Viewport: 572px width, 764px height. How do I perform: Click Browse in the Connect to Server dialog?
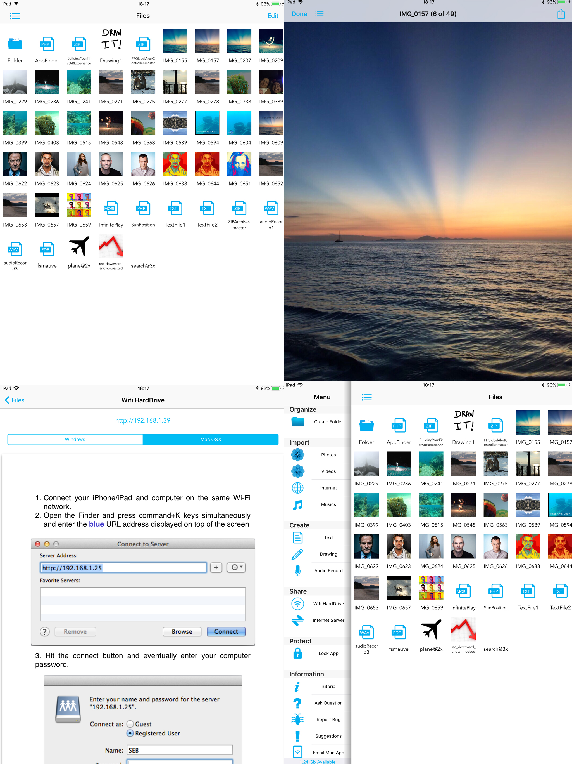click(x=182, y=632)
